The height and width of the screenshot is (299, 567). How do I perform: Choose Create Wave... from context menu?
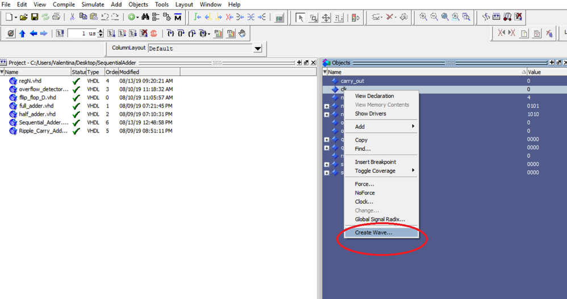tap(381, 232)
